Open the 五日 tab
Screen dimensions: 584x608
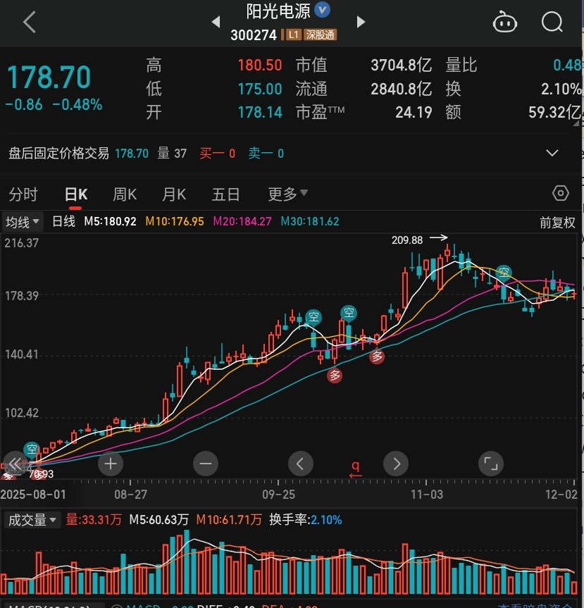coord(225,194)
